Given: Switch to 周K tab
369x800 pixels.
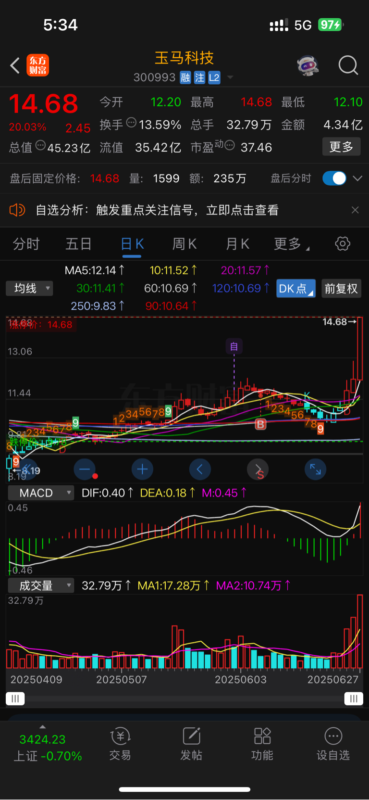Looking at the screenshot, I should (184, 244).
